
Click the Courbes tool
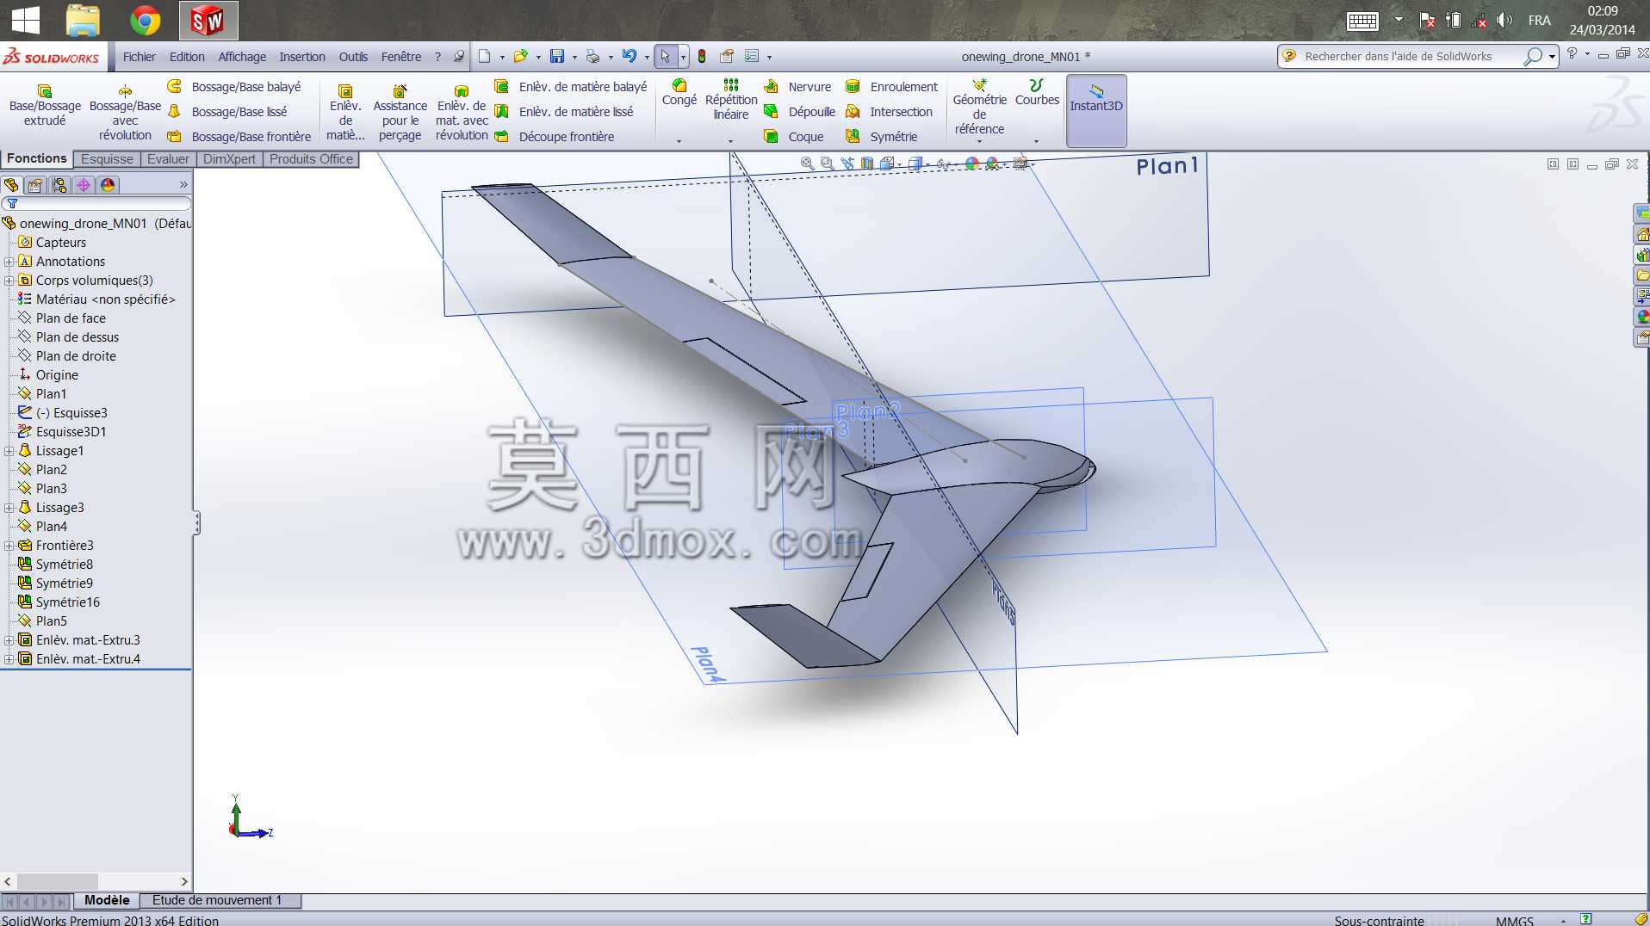(x=1037, y=93)
